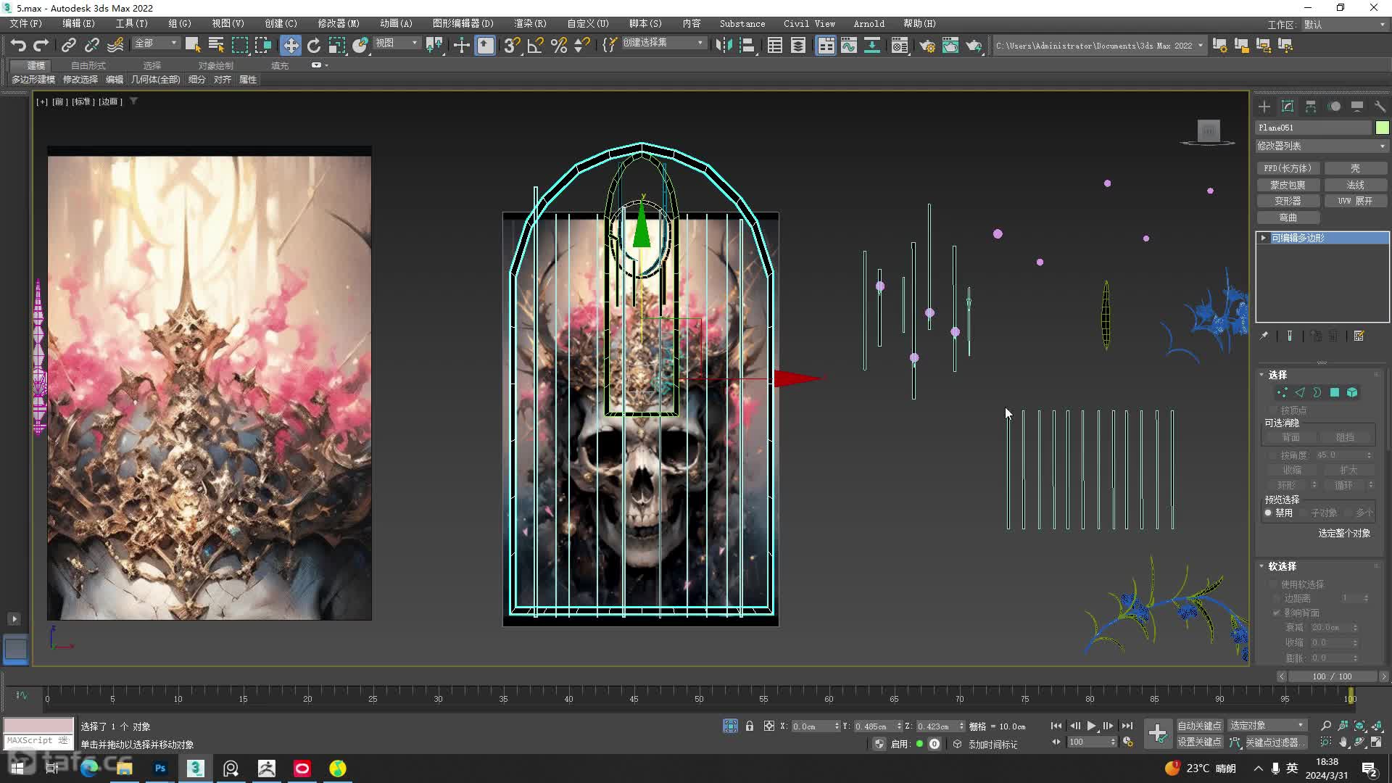Toggle the Angle Snap icon
Viewport: 1392px width, 783px height.
click(535, 45)
